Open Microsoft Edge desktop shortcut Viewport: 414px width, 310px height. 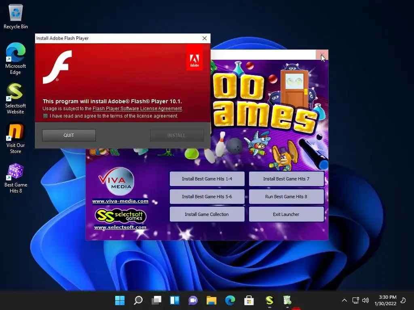[16, 59]
